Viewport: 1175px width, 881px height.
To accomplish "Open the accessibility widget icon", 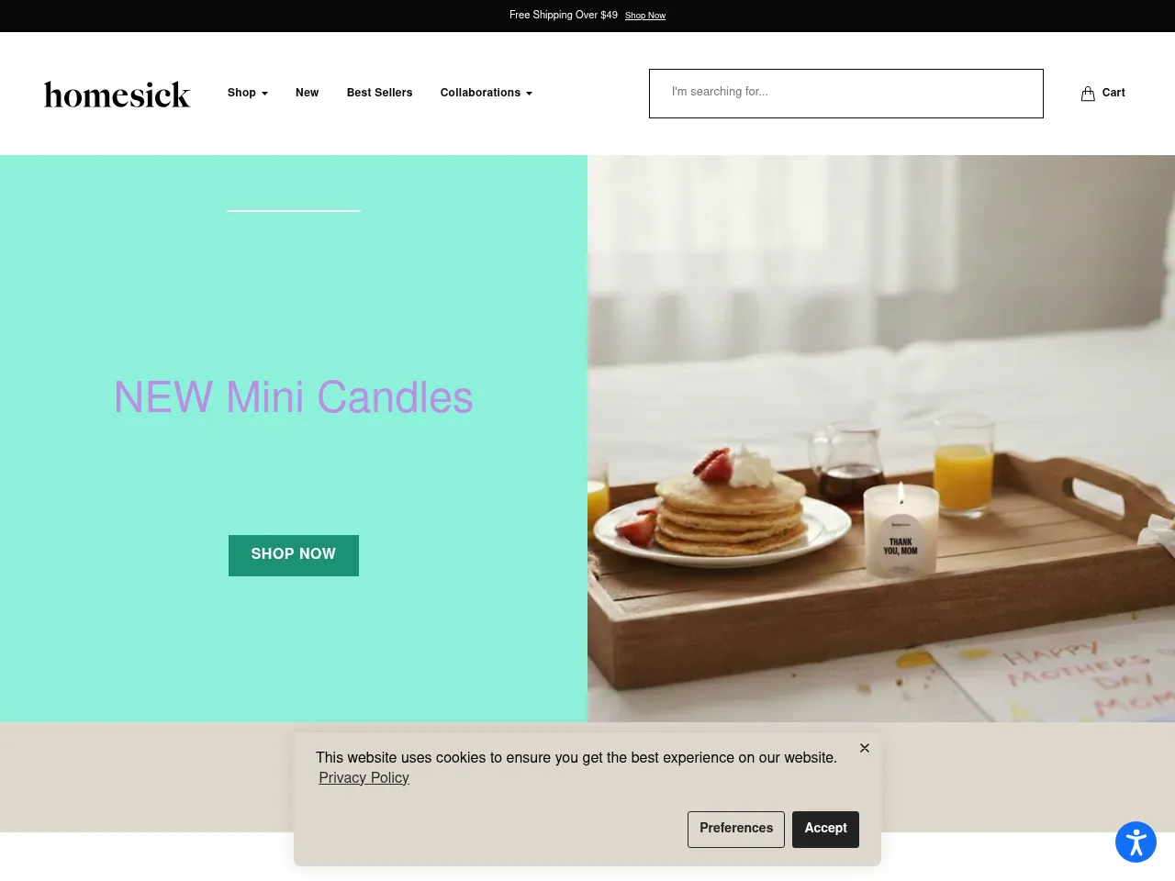I will (1136, 842).
